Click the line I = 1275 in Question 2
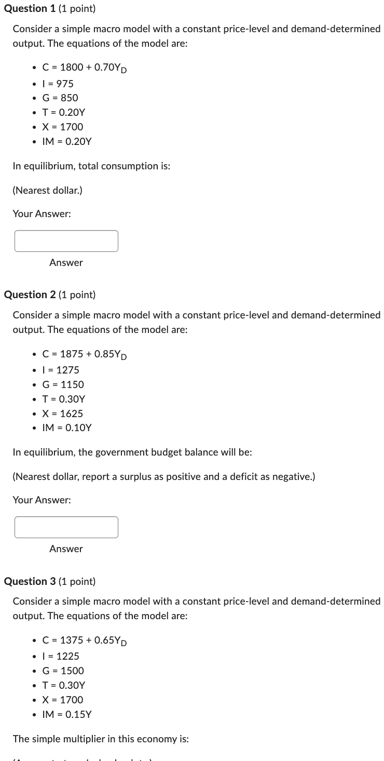 click(60, 370)
